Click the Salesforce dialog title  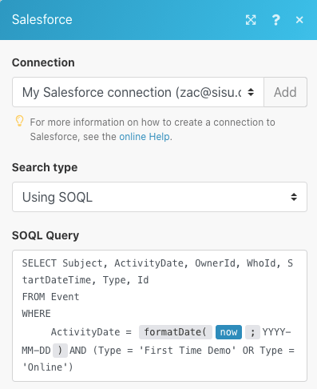42,19
